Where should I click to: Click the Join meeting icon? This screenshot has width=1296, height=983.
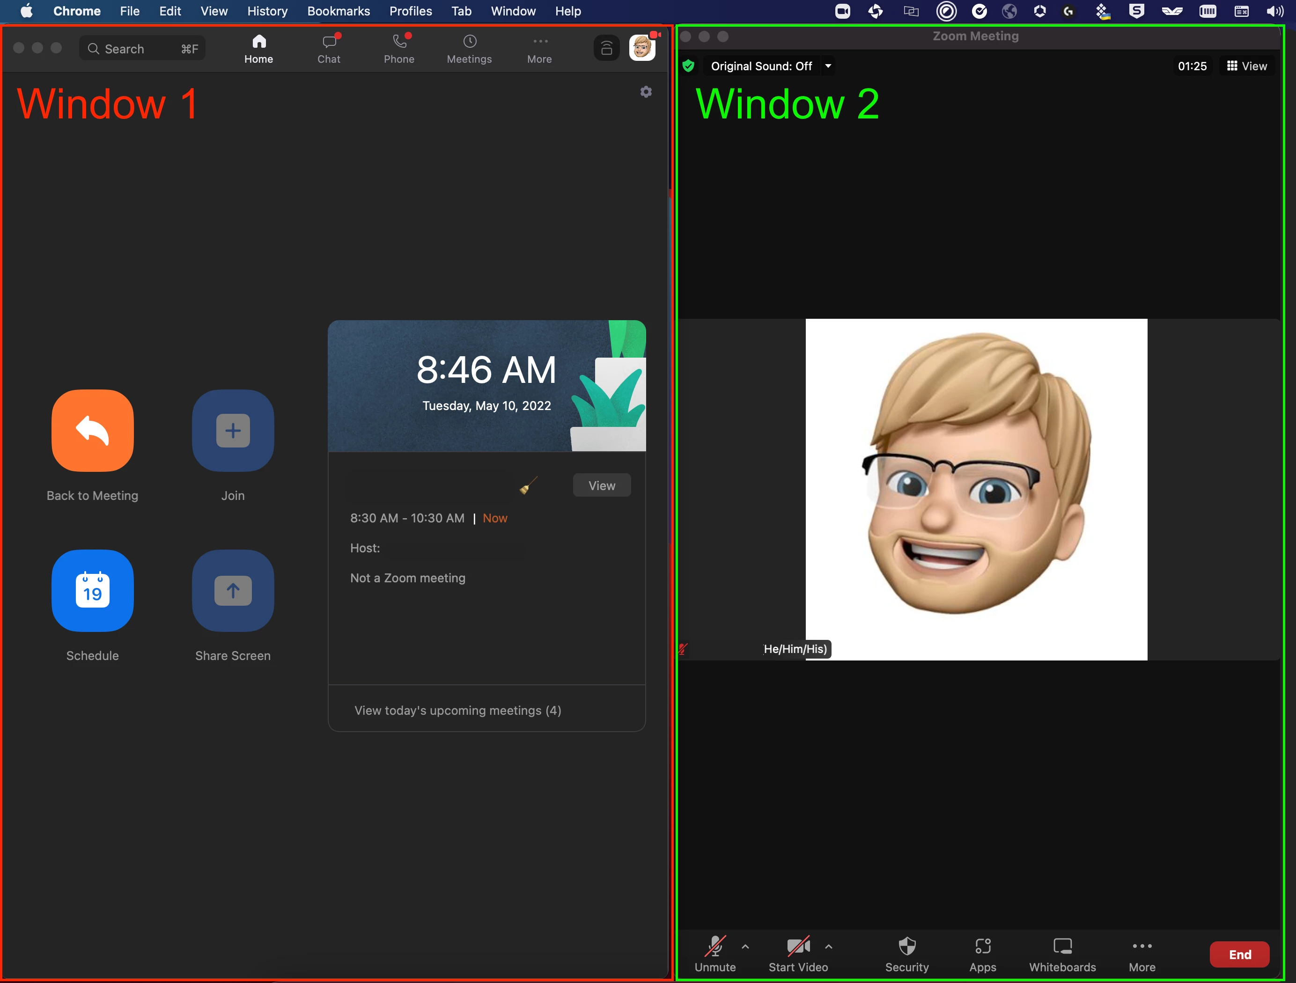(233, 431)
